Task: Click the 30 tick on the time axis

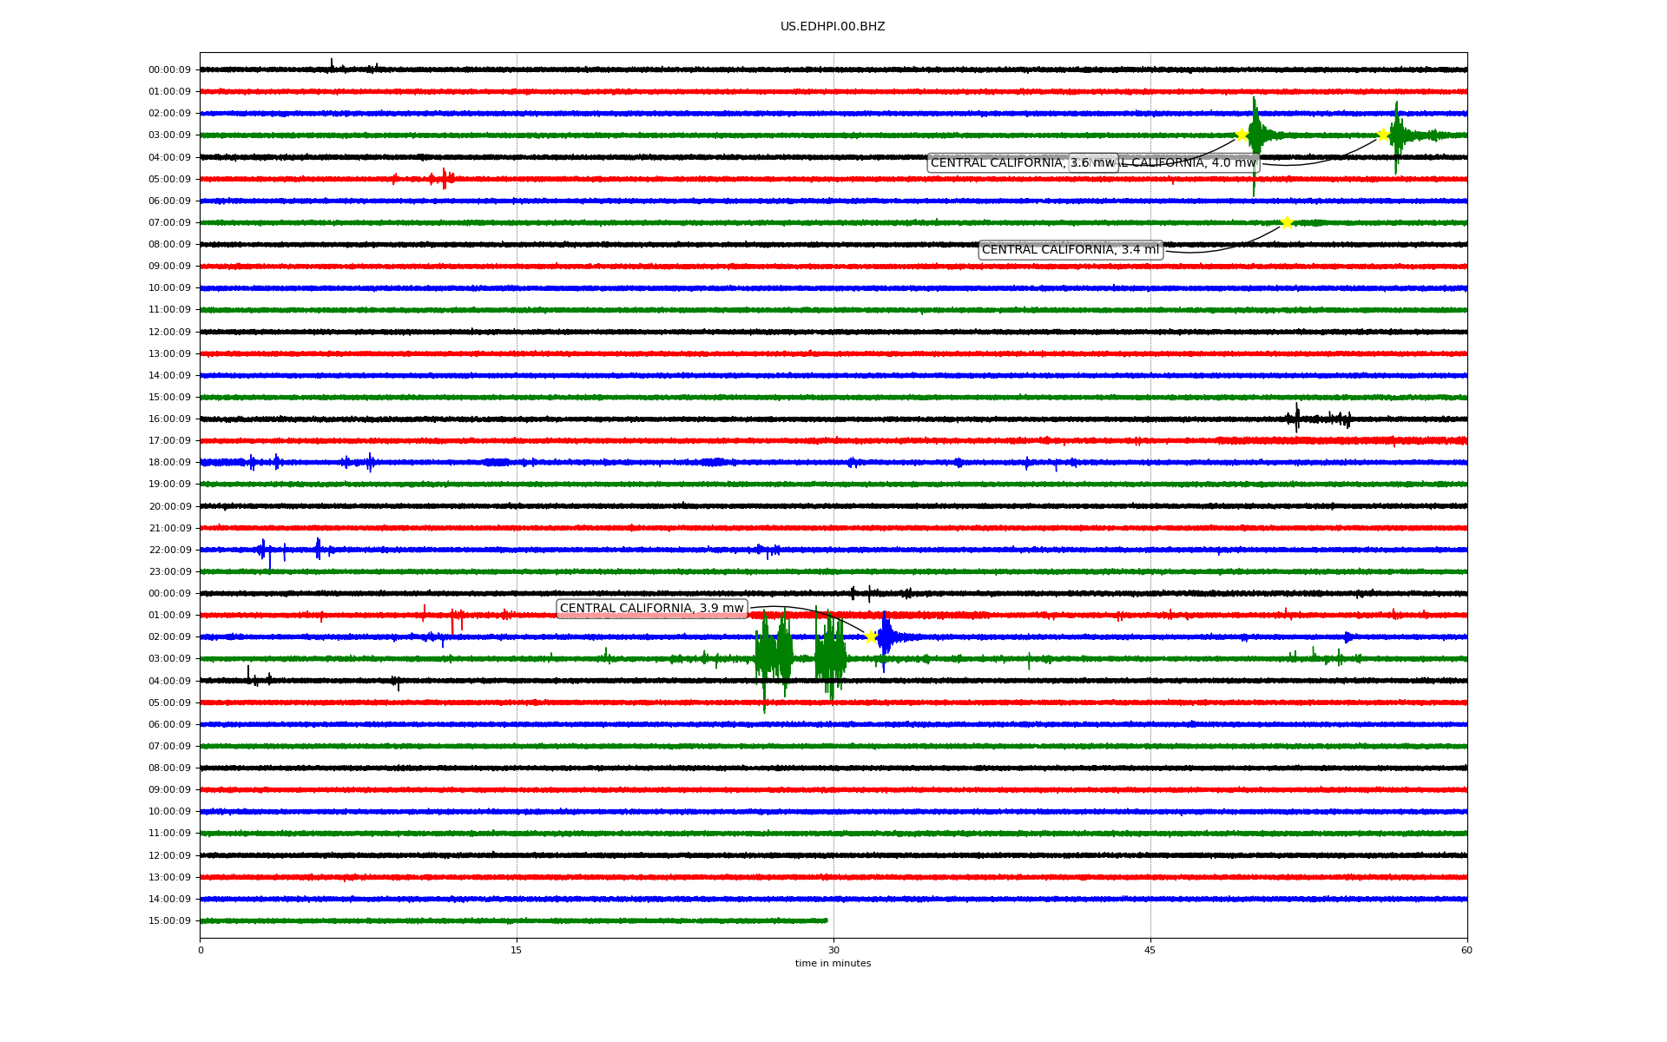Action: click(833, 950)
